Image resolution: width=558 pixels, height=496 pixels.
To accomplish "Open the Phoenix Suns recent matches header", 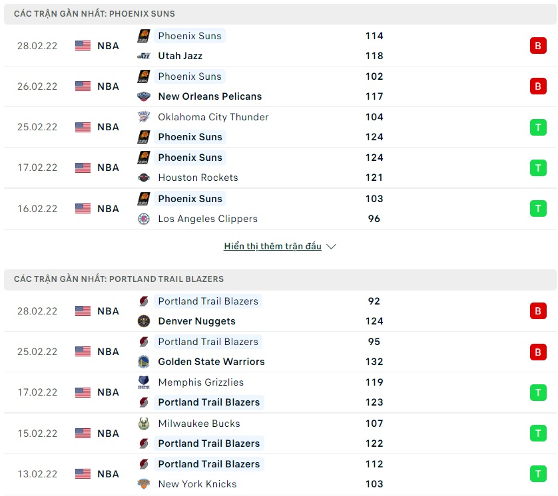I will tap(95, 14).
